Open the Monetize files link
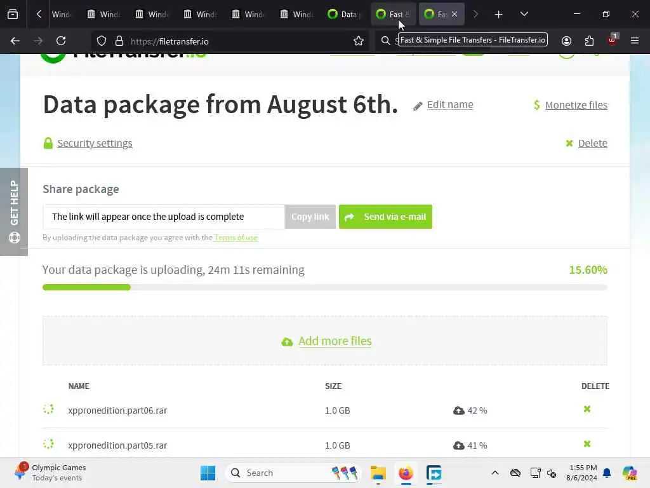The height and width of the screenshot is (488, 650). (576, 105)
